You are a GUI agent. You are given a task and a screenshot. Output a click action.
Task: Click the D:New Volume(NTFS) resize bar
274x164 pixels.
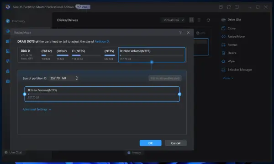102,94
